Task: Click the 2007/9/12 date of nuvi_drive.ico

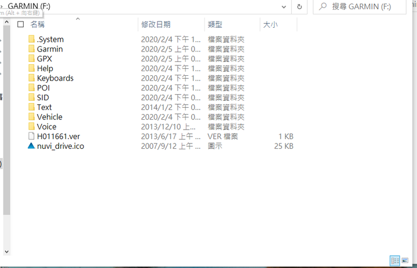Action: [x=171, y=146]
